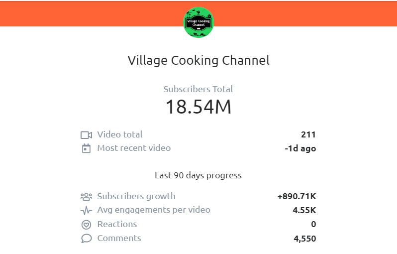Screen dimensions: 397x254
Task: Click the +890.71K growth value
Action: click(297, 196)
